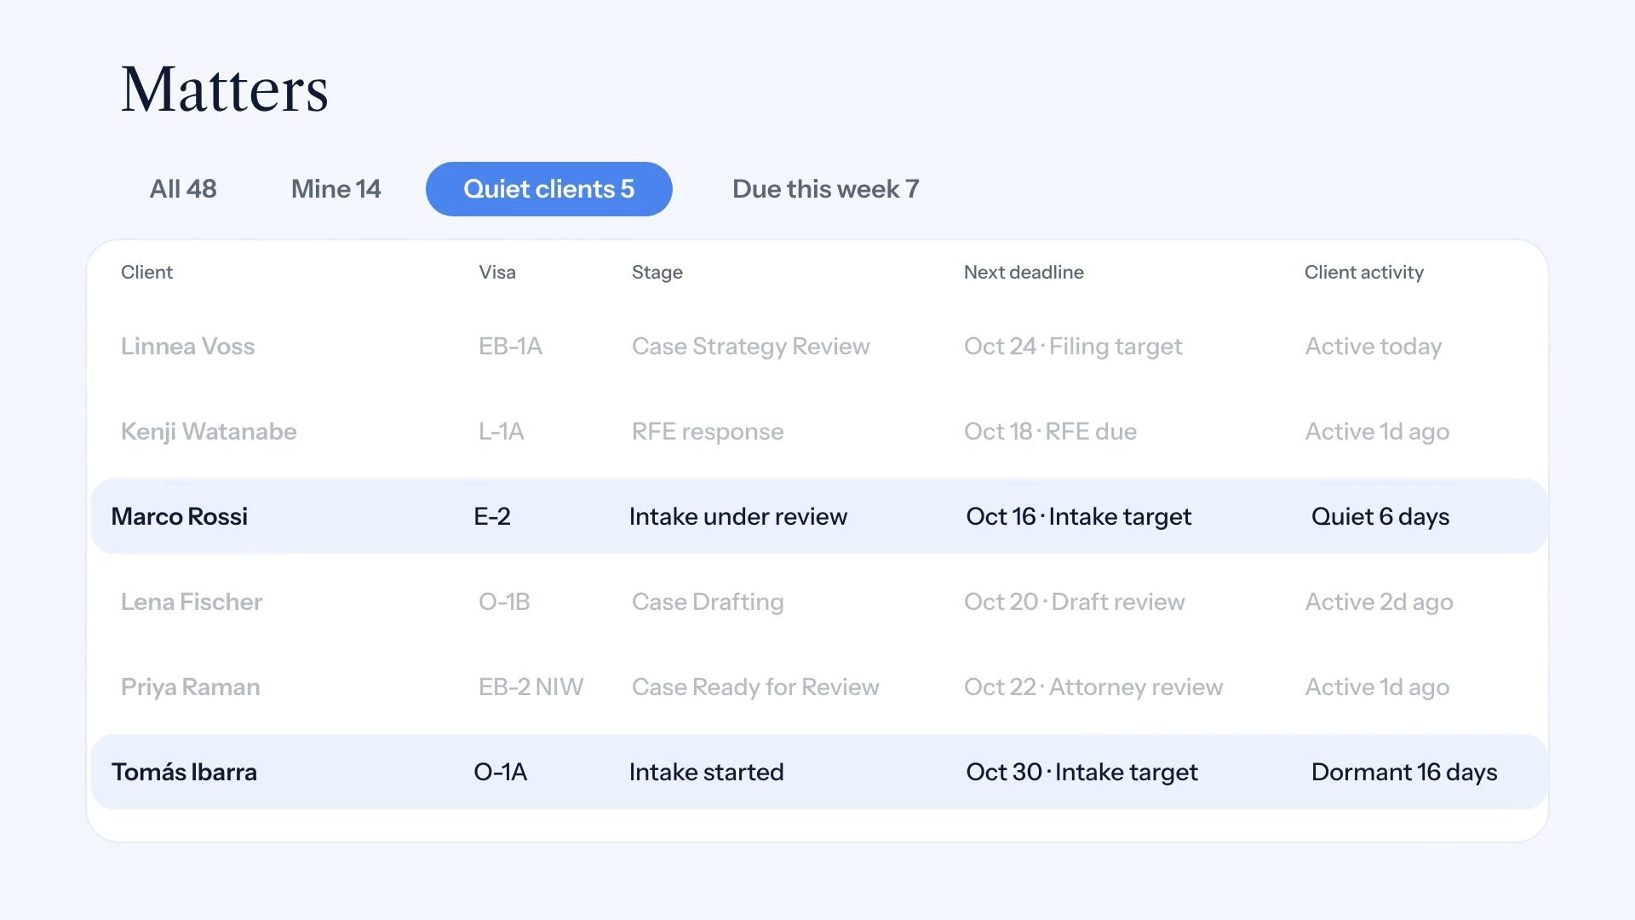The width and height of the screenshot is (1635, 920).
Task: Select the RFE response stage cell
Action: click(708, 432)
